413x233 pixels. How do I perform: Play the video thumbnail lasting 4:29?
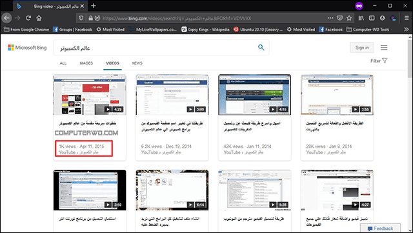(x=90, y=95)
